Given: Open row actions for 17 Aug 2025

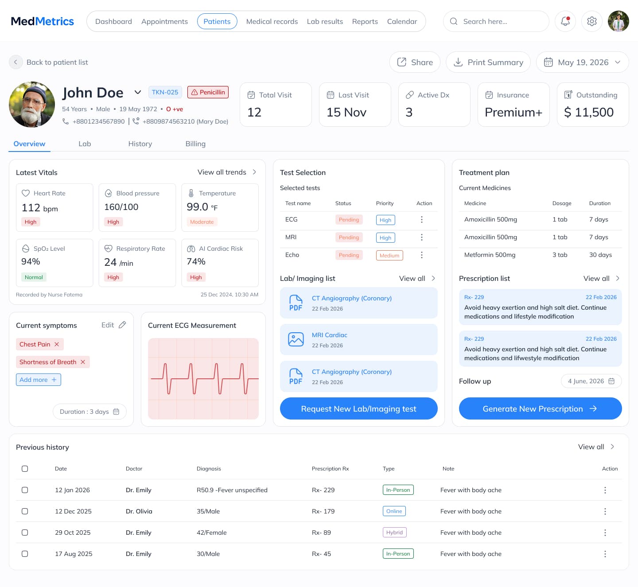Looking at the screenshot, I should [x=605, y=554].
